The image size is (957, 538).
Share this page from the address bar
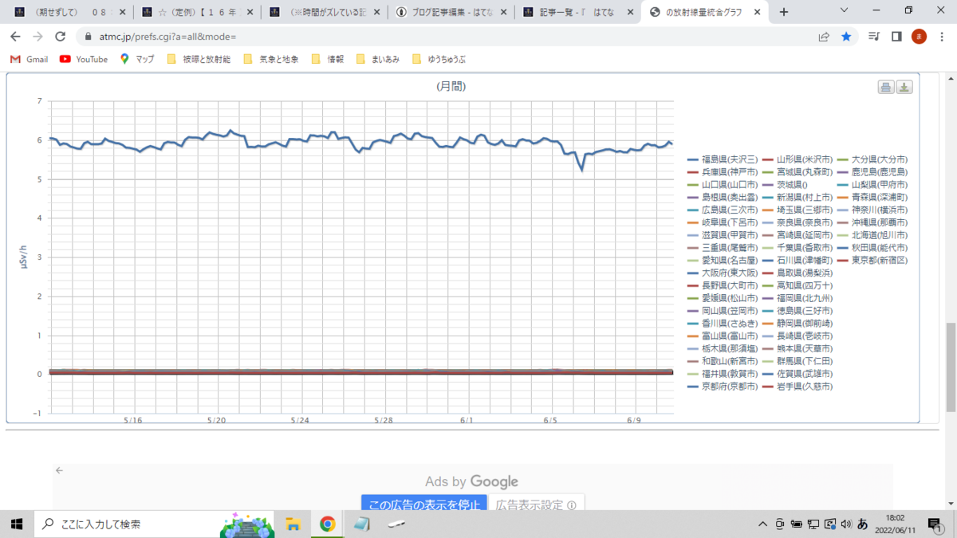pyautogui.click(x=824, y=37)
